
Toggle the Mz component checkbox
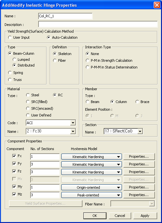coord(14,195)
